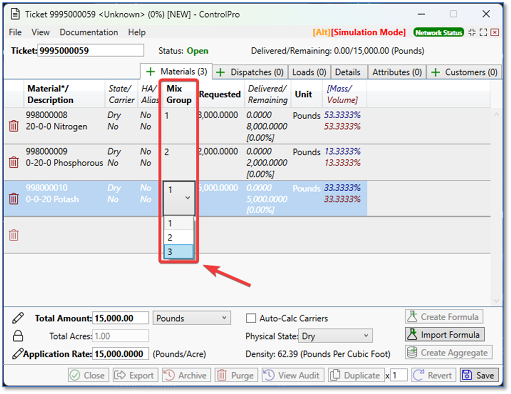Screen dimensions: 511x394
Task: Enable the Auto-Calc Carriers checkbox
Action: (x=251, y=318)
